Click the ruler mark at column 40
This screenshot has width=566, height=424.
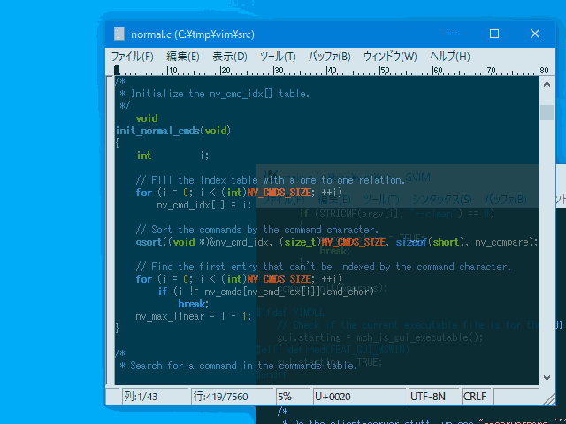coord(332,71)
